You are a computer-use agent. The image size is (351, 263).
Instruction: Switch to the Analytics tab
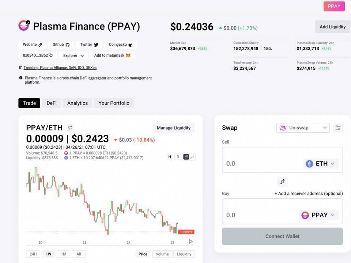coord(77,103)
